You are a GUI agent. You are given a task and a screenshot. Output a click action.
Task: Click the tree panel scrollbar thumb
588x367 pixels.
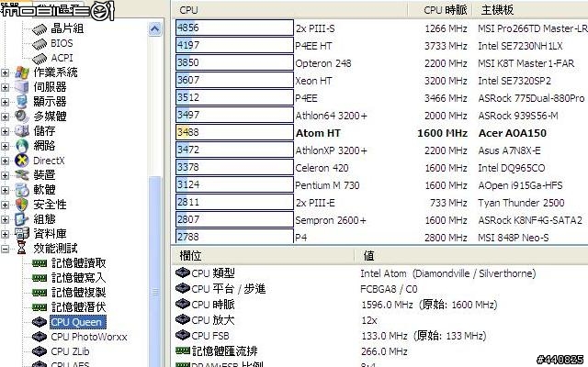(x=155, y=272)
